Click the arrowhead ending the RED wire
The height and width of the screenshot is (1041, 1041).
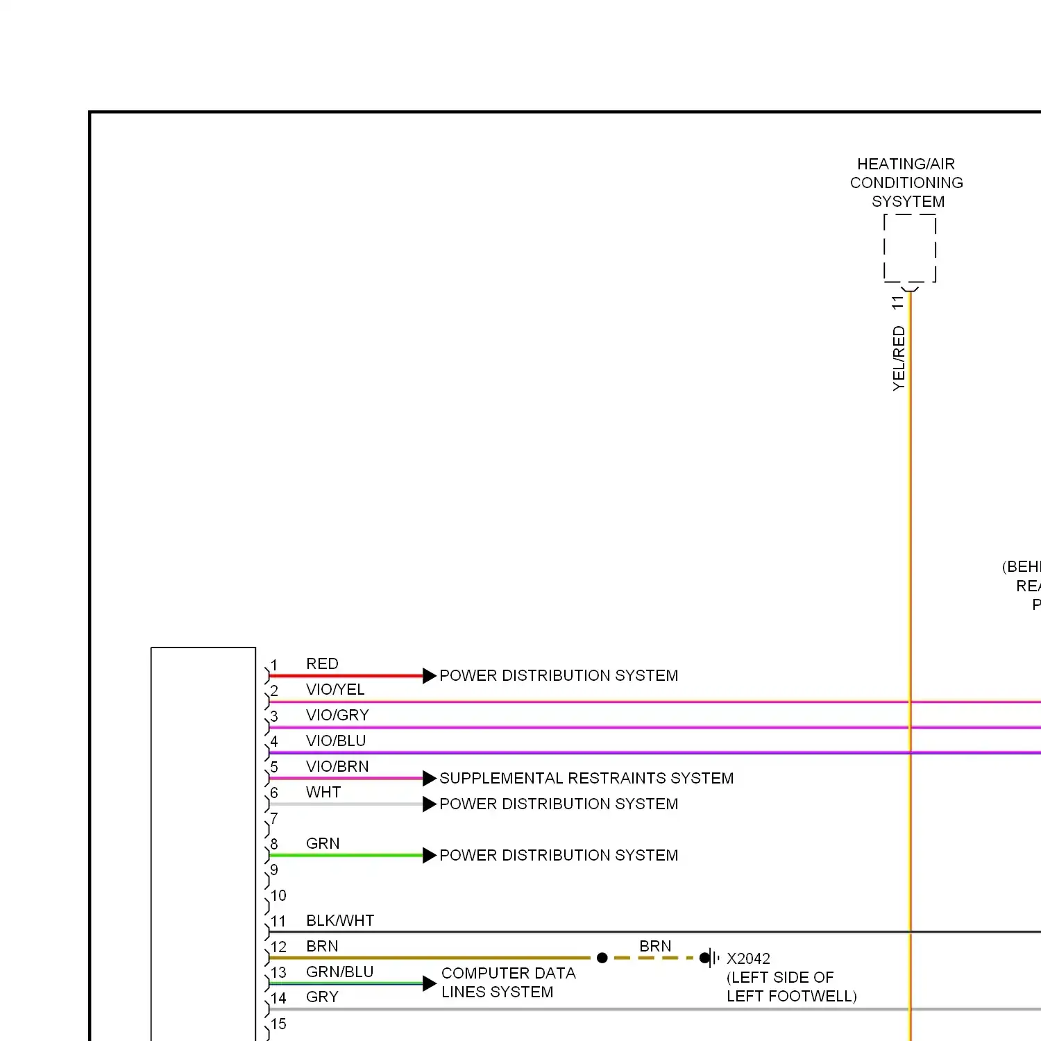tap(430, 675)
